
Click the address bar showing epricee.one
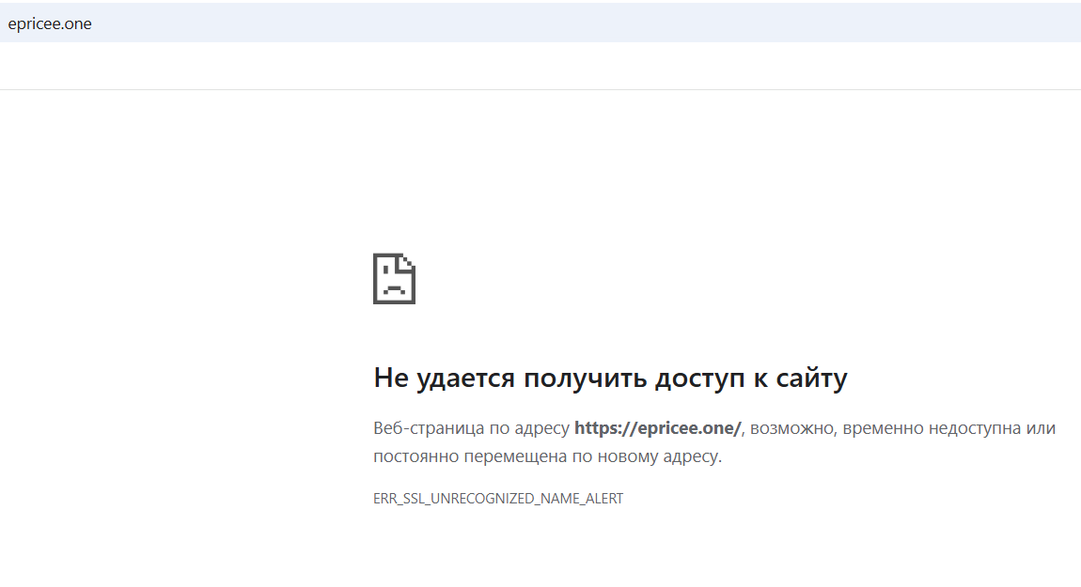tap(540, 23)
